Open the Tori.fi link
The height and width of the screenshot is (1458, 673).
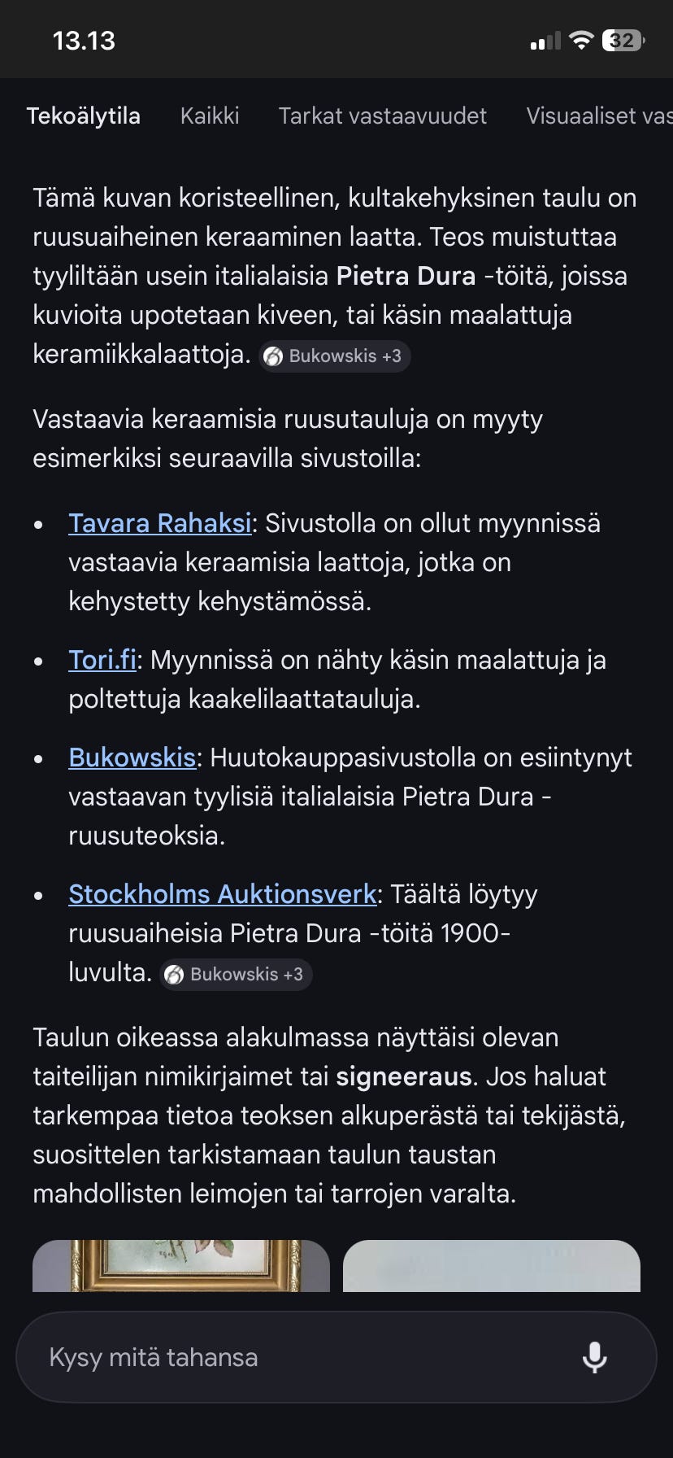[101, 660]
